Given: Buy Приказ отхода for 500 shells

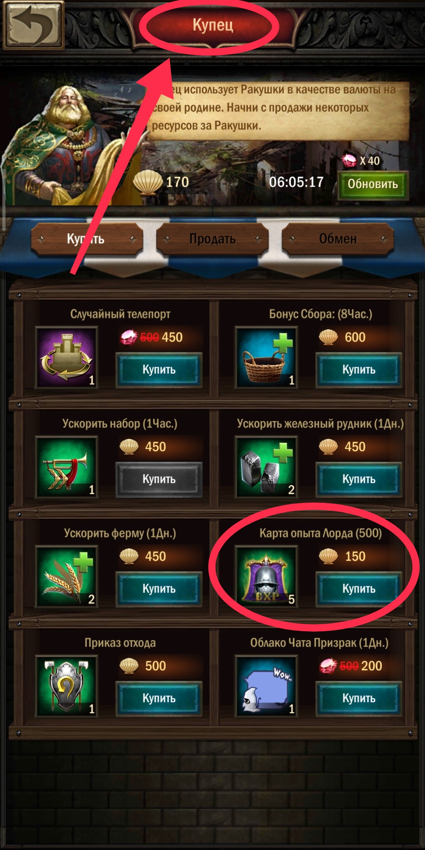Looking at the screenshot, I should click(159, 698).
